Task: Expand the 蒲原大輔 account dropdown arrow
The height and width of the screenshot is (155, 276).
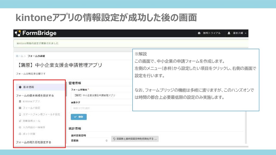Action: click(x=246, y=33)
